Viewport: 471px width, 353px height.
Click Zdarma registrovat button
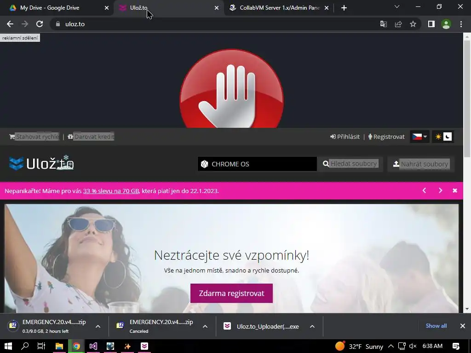tap(232, 293)
